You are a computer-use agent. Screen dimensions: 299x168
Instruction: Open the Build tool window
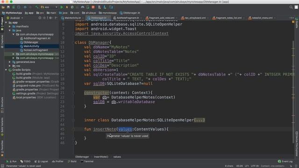pos(72,161)
